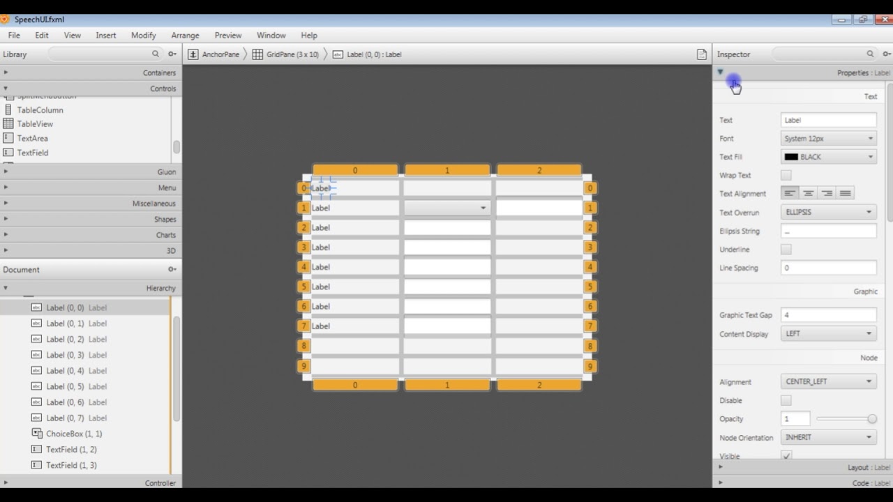Image resolution: width=893 pixels, height=502 pixels.
Task: Select grid row 9 right handle
Action: [590, 366]
